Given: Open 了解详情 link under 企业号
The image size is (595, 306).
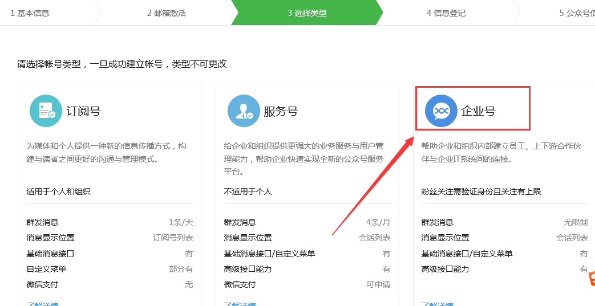Looking at the screenshot, I should [438, 304].
